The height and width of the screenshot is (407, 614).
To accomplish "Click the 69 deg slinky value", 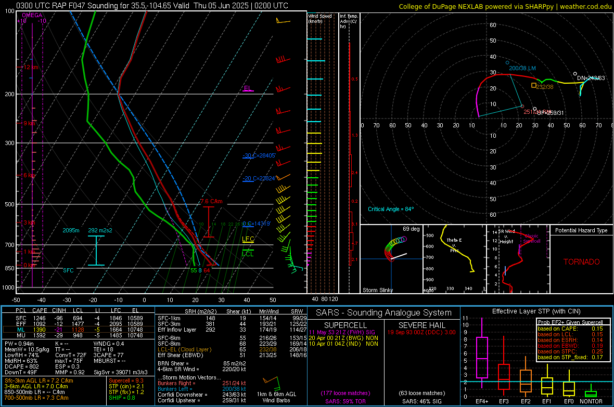I will tap(411, 229).
